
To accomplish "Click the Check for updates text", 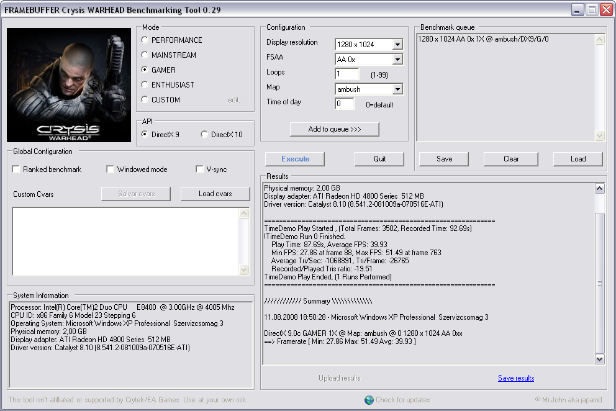I will point(402,400).
